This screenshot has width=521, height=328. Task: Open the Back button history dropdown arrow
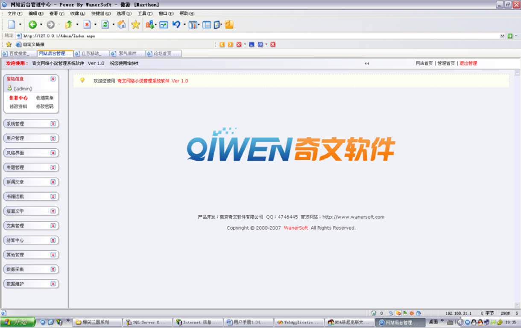[x=41, y=25]
